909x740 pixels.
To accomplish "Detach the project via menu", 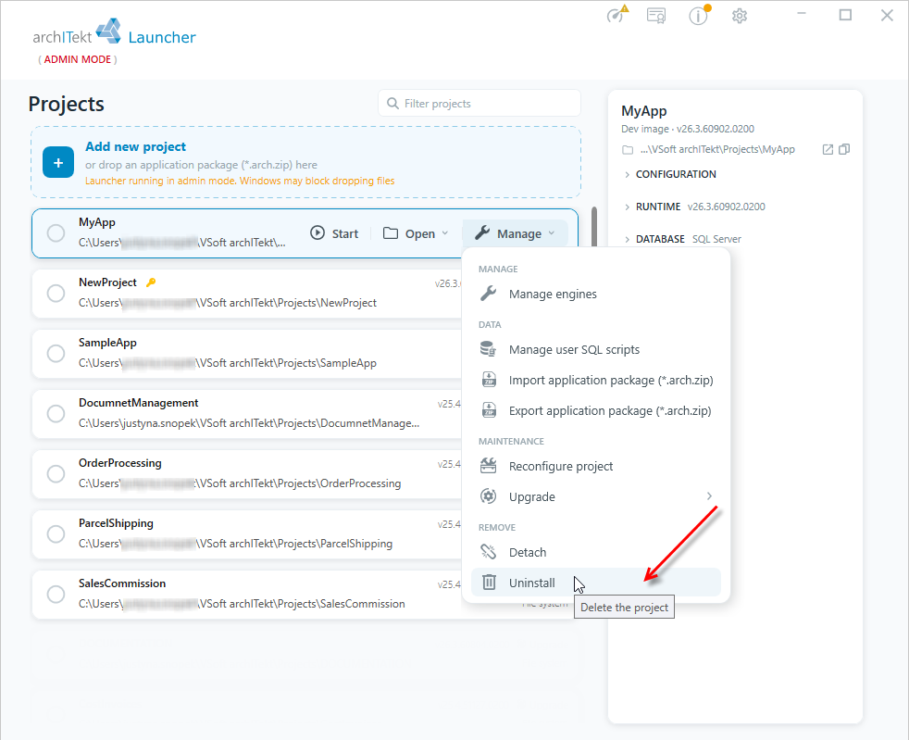I will 596,552.
